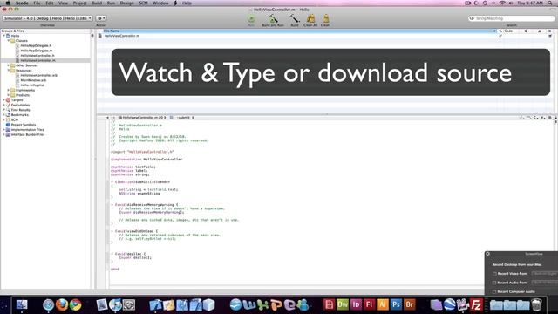Open the file history popup HelloViewController.m:20

(x=144, y=118)
